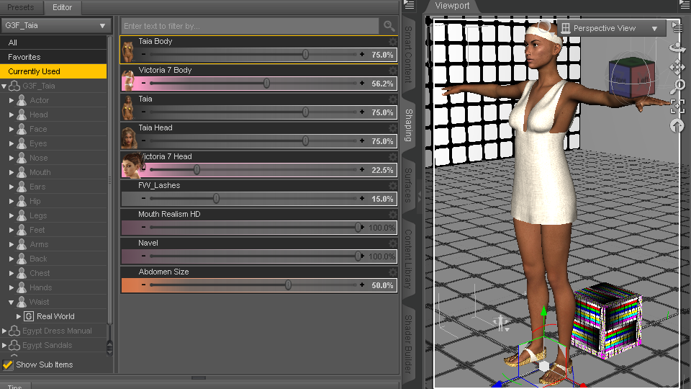
Task: Open the Shaping pane options menu icon
Action: click(410, 5)
